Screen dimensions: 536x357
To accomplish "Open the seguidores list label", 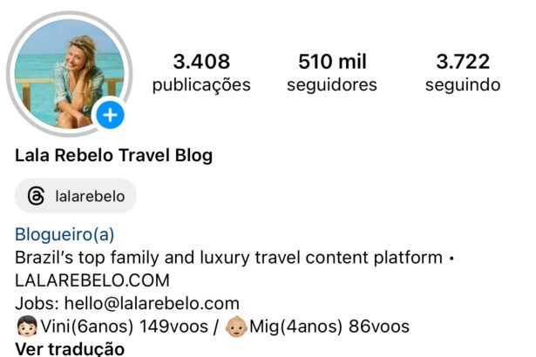I will coord(332,84).
